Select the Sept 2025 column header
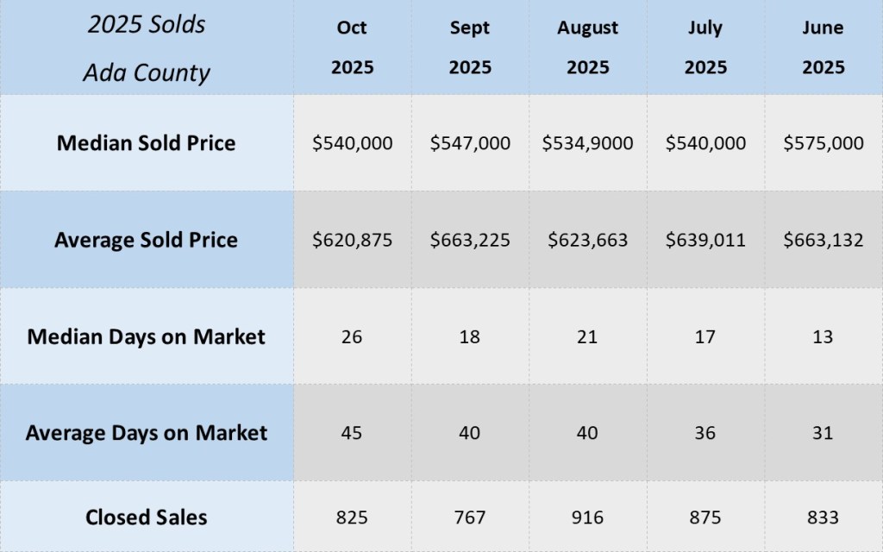883x552 pixels. tap(470, 47)
